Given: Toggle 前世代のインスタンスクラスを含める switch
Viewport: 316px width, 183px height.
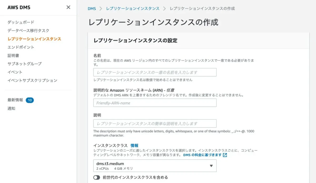Looking at the screenshot, I should 97,177.
